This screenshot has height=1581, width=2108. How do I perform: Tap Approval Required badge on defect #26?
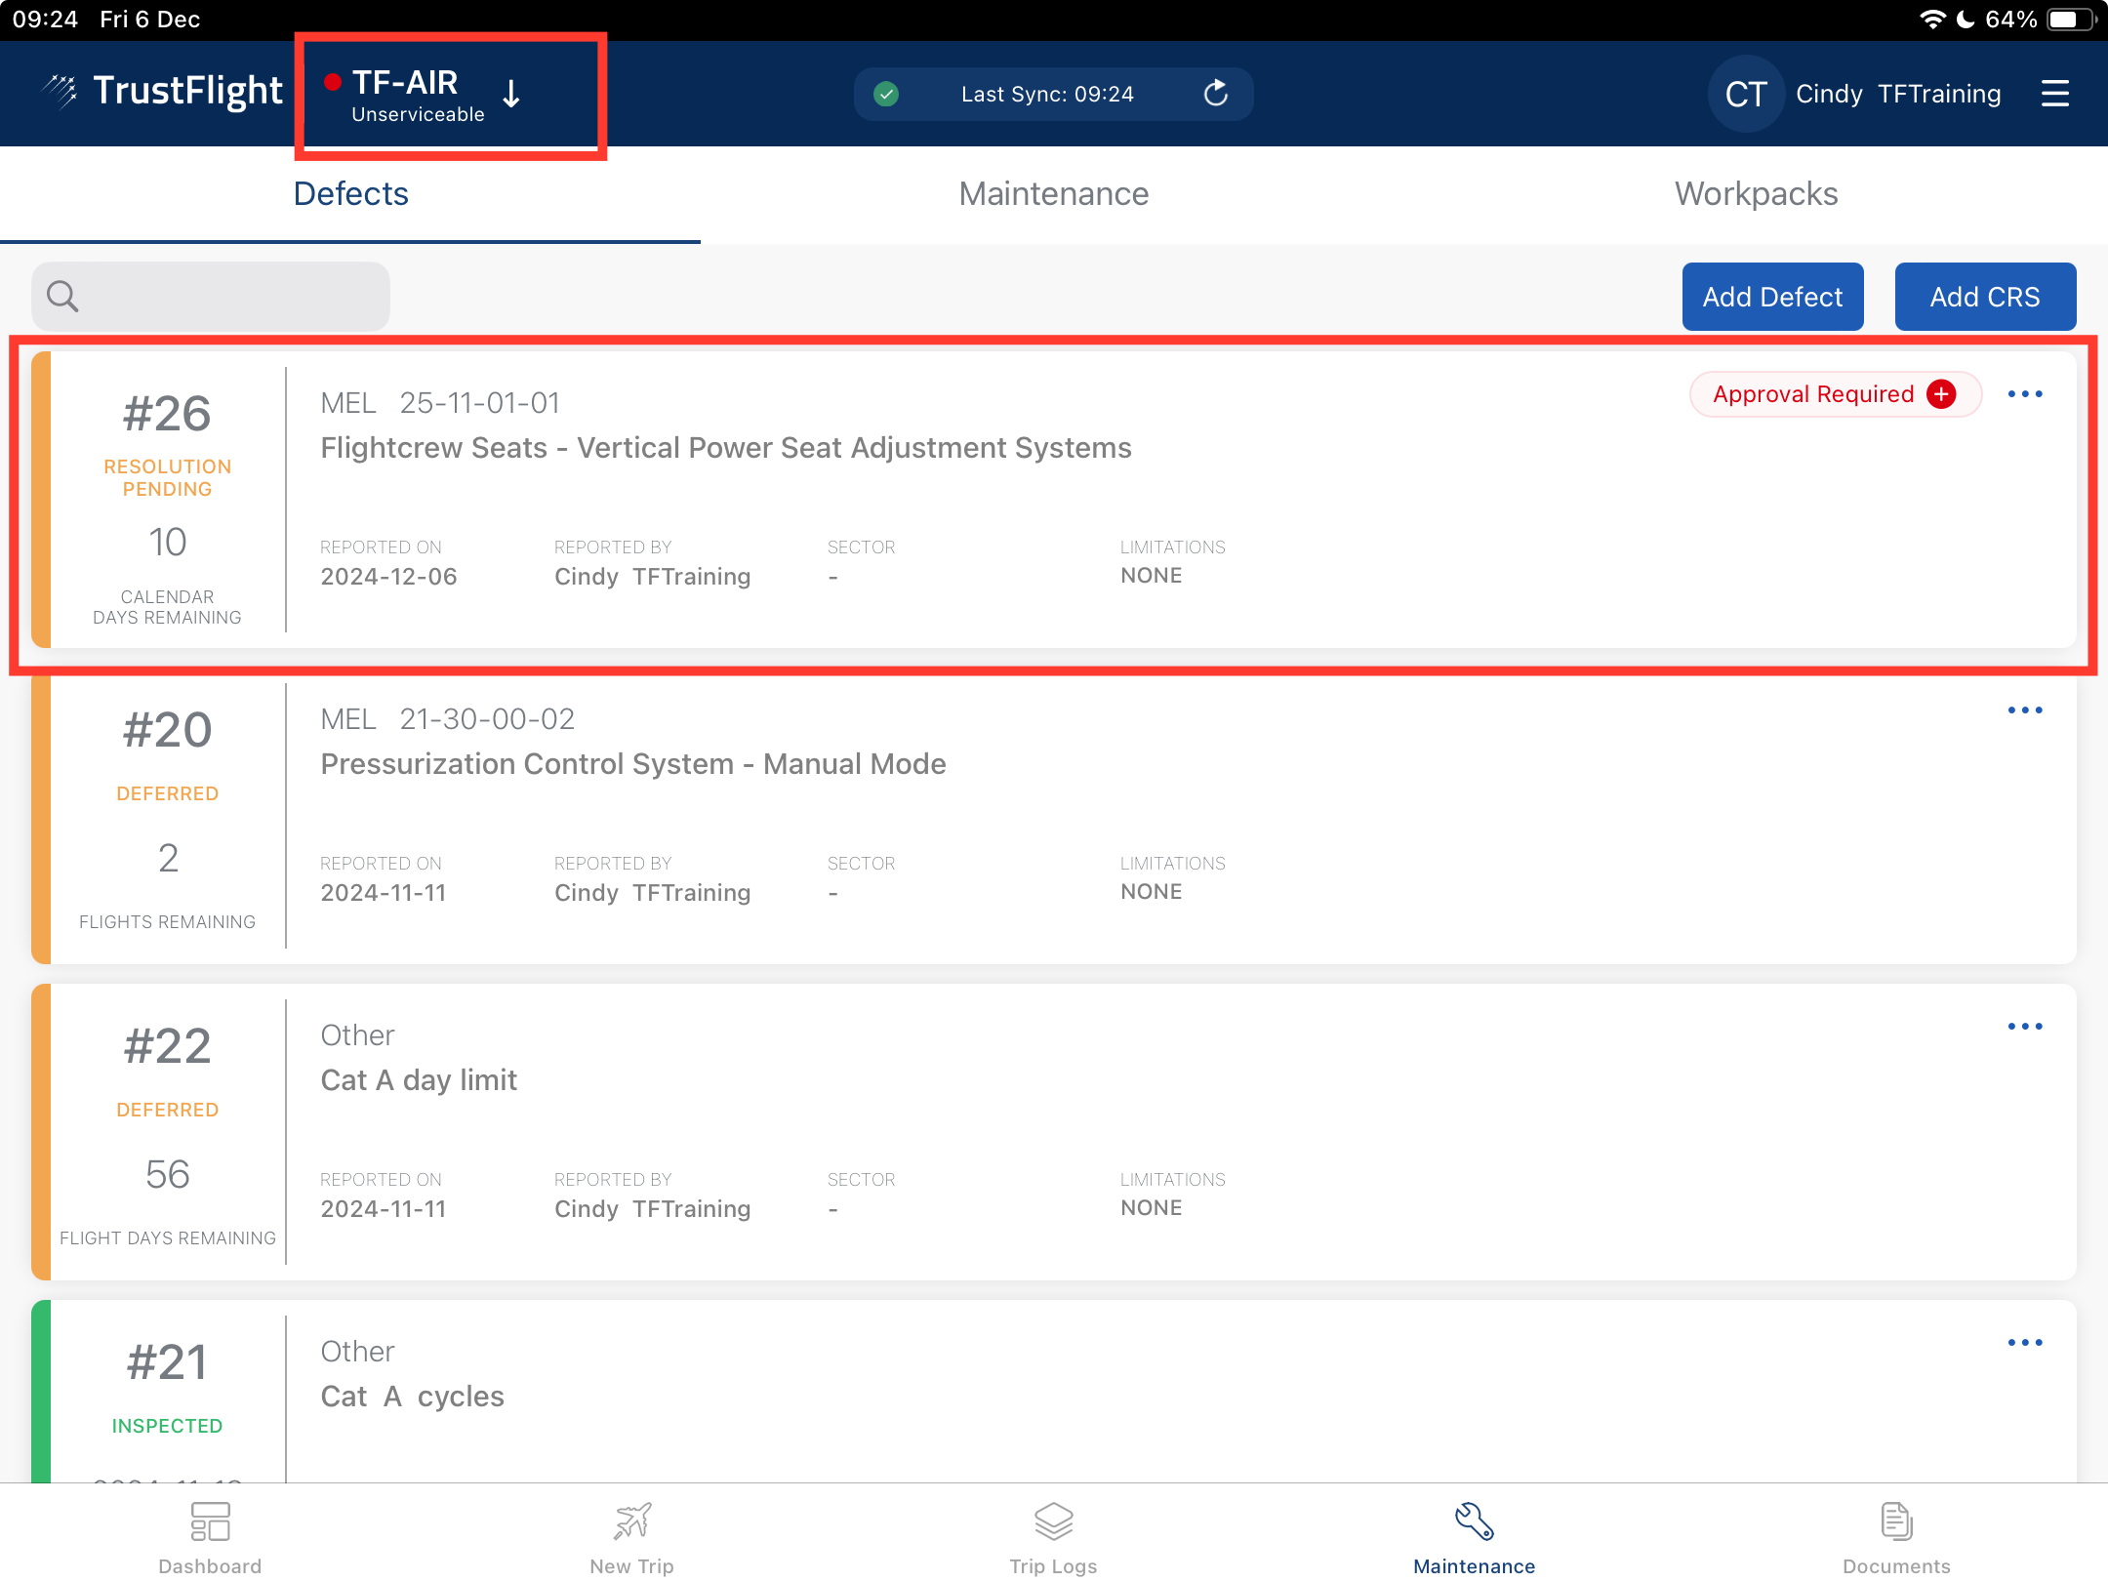tap(1836, 394)
